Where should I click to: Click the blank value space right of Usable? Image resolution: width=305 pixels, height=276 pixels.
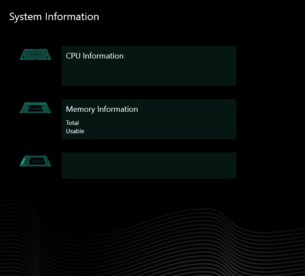point(153,131)
